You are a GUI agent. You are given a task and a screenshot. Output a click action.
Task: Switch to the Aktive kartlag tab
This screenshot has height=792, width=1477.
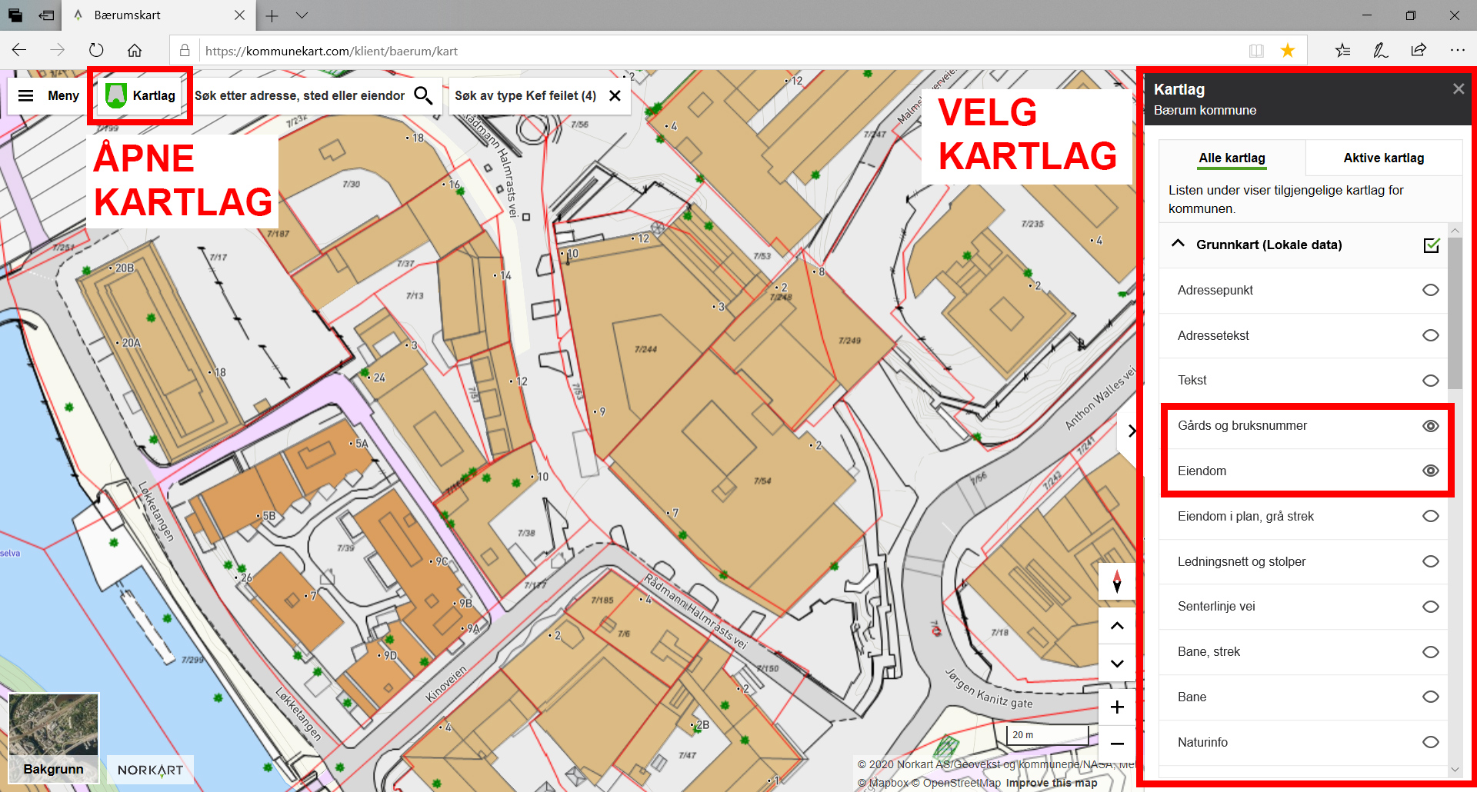pos(1383,158)
